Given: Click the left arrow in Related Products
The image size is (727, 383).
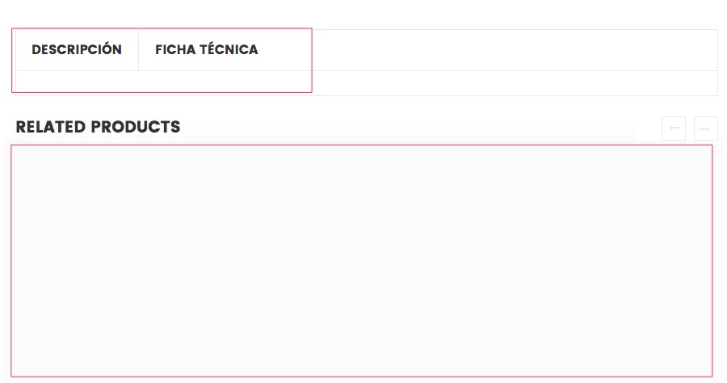Looking at the screenshot, I should pyautogui.click(x=674, y=128).
